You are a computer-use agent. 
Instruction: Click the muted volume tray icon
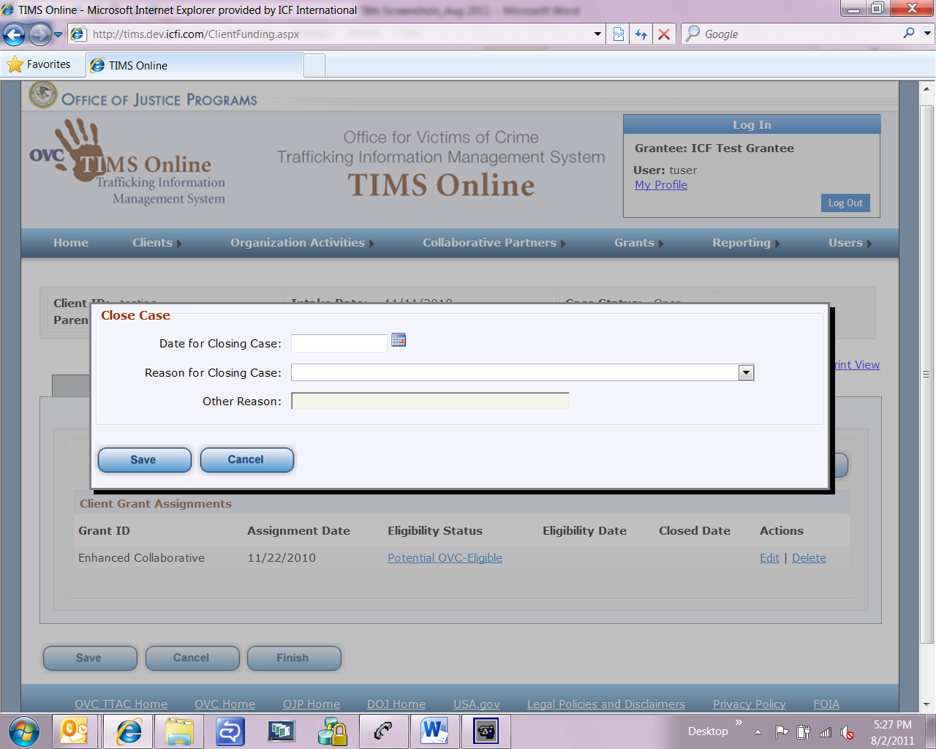point(848,731)
